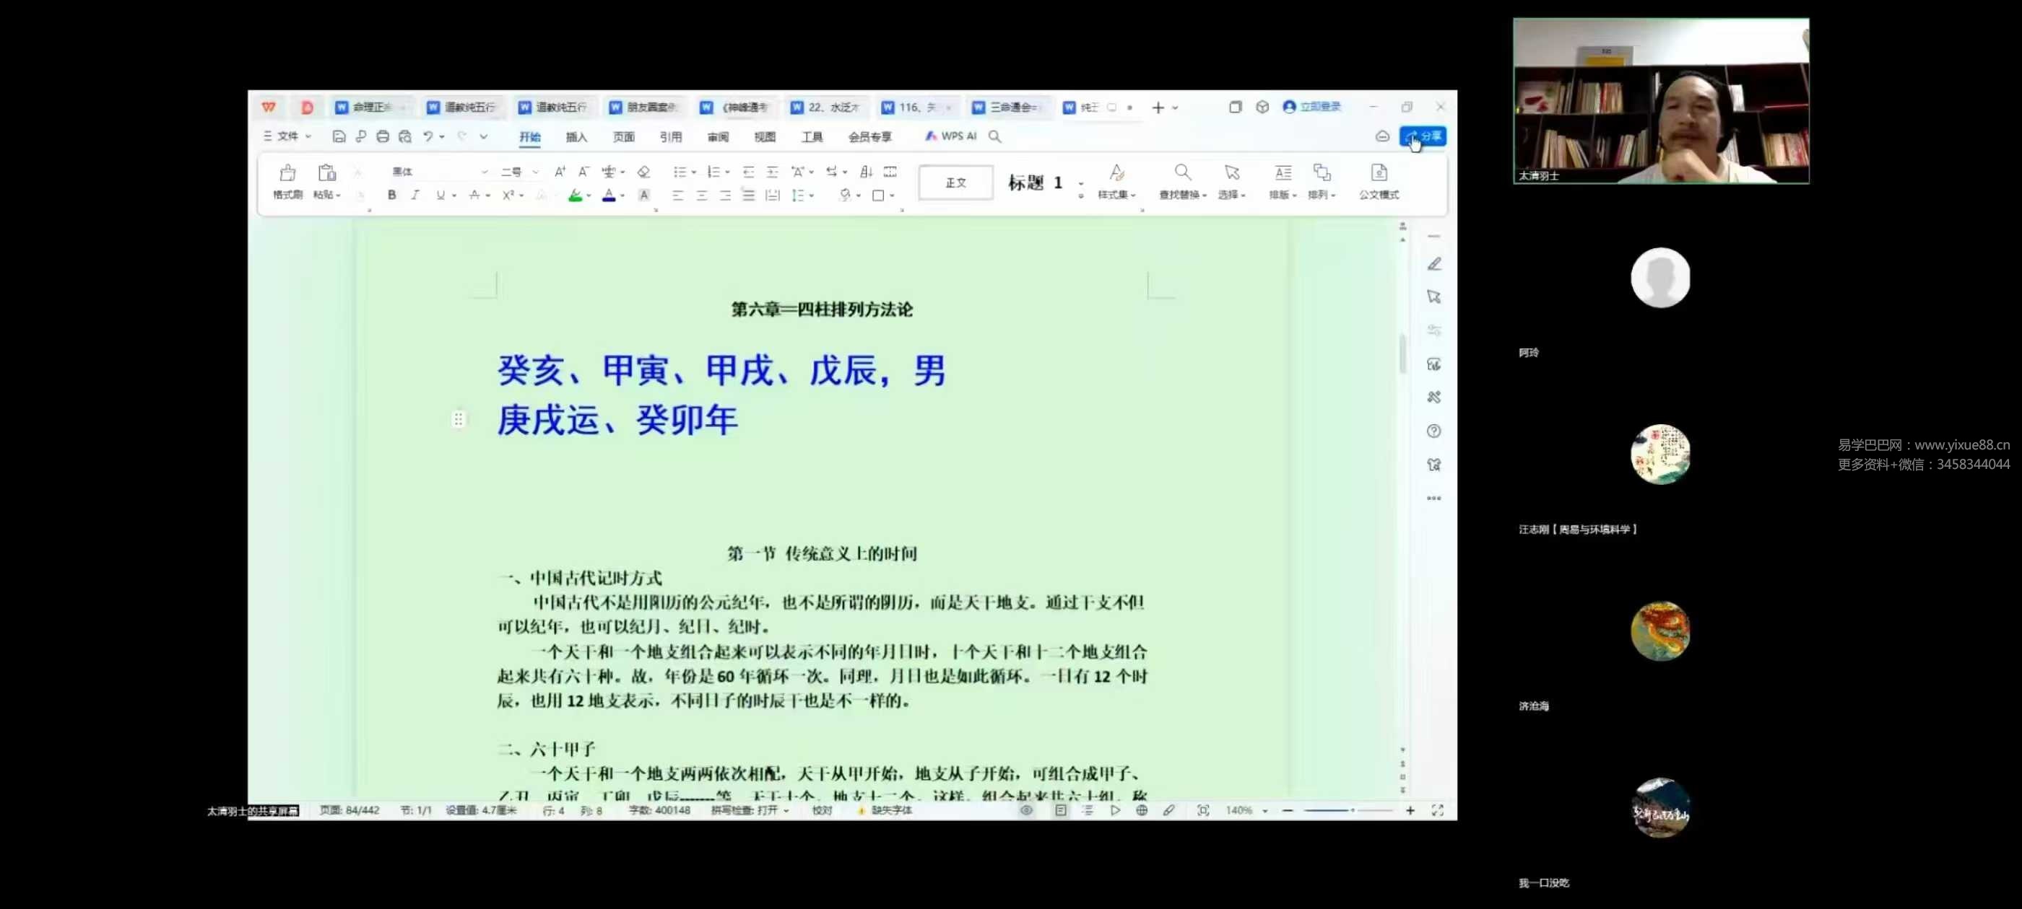Toggle italic formatting
Image resolution: width=2022 pixels, height=909 pixels.
[x=415, y=196]
